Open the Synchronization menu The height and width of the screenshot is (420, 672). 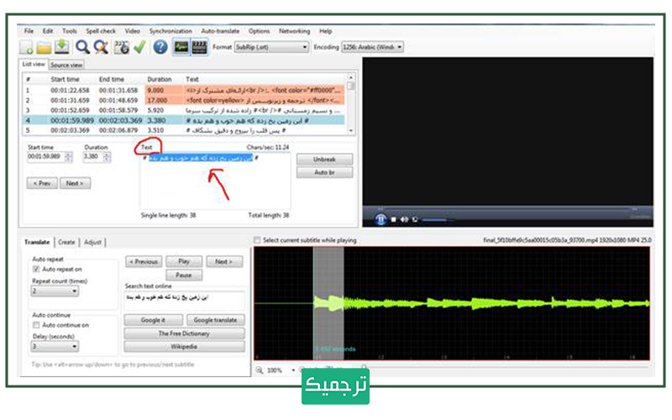pyautogui.click(x=171, y=31)
